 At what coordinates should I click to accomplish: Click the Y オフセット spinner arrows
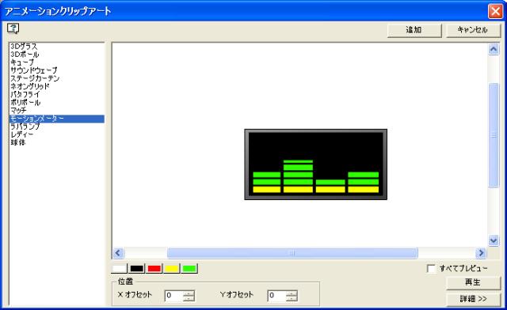coord(292,296)
